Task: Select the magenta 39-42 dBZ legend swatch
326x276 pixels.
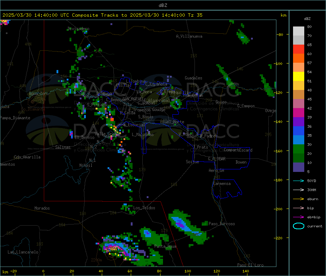Action: [x=298, y=112]
